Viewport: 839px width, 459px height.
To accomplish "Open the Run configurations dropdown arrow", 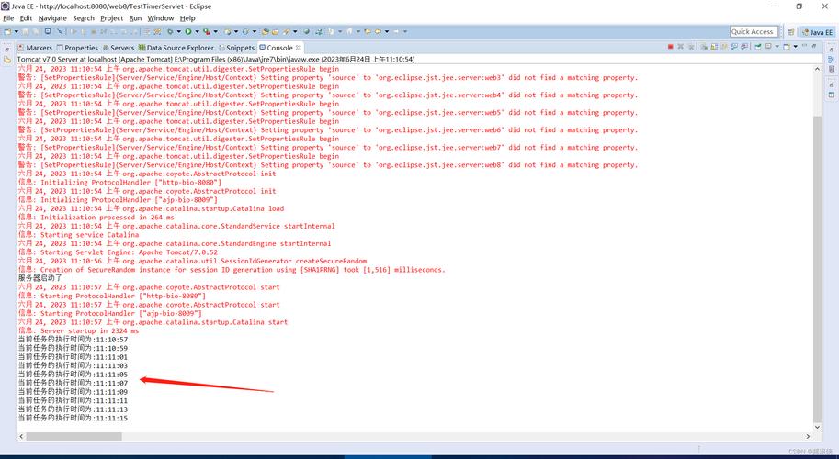I will pos(198,31).
